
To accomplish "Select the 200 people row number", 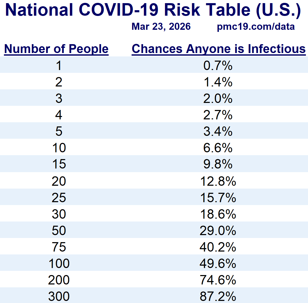I will click(x=59, y=280).
